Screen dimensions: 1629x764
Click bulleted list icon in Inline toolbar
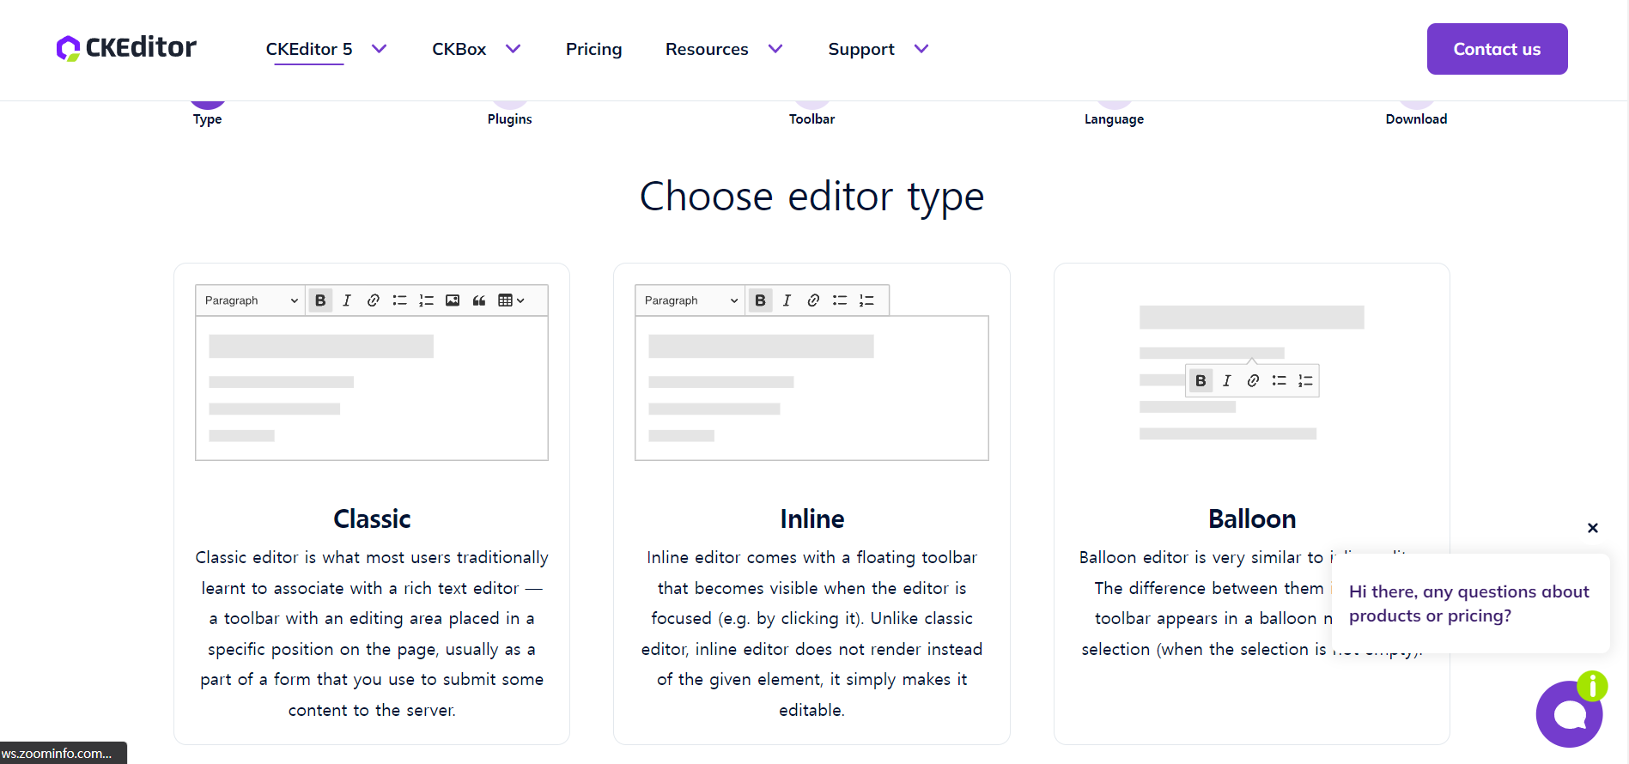click(840, 300)
